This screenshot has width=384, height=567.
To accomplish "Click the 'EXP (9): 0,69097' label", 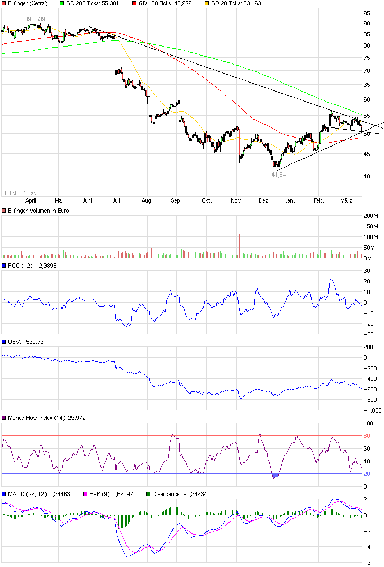I will point(111,494).
